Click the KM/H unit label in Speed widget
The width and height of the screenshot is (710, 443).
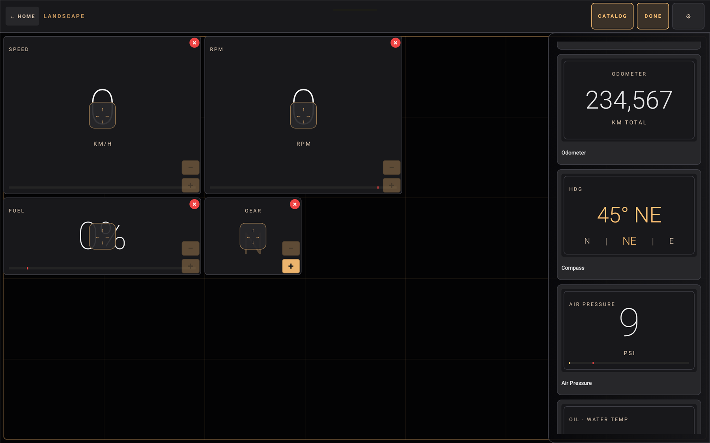[x=103, y=144]
